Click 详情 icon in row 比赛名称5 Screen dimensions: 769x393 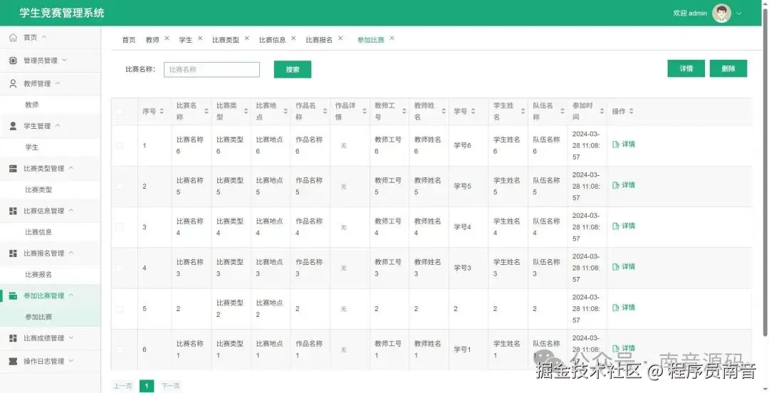point(615,185)
